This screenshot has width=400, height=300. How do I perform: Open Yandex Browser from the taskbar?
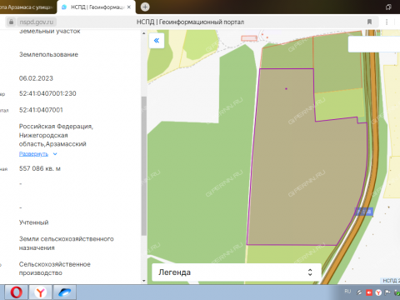pyautogui.click(x=41, y=292)
